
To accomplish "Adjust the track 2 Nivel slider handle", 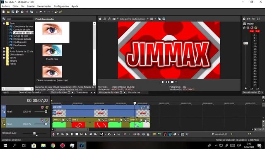I will coord(46,124).
